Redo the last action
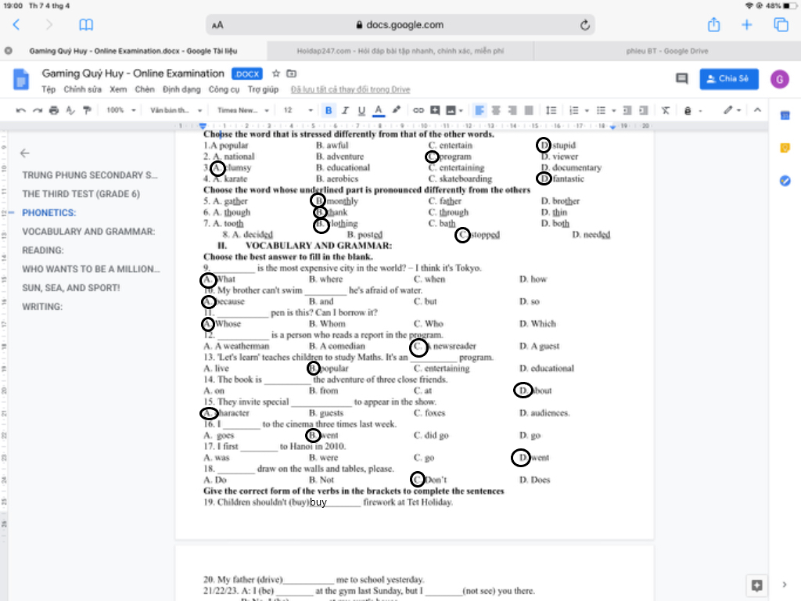Screen dimensions: 801x601 38,110
